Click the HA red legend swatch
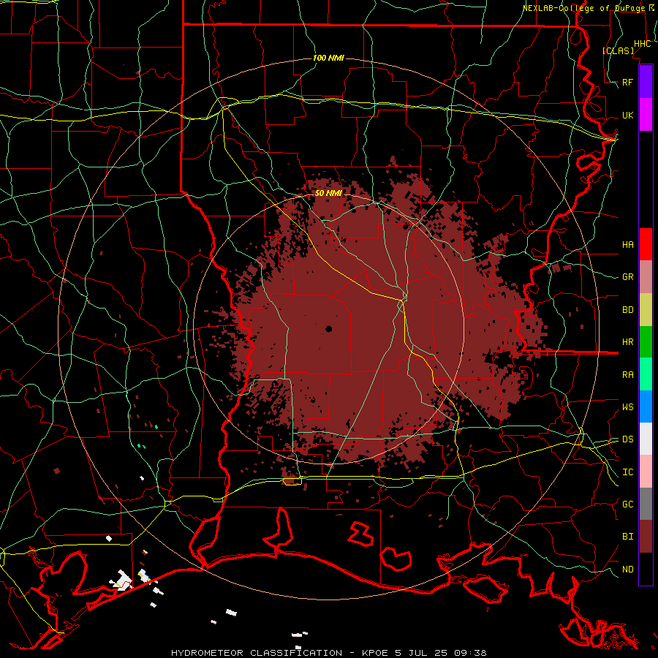 646,244
